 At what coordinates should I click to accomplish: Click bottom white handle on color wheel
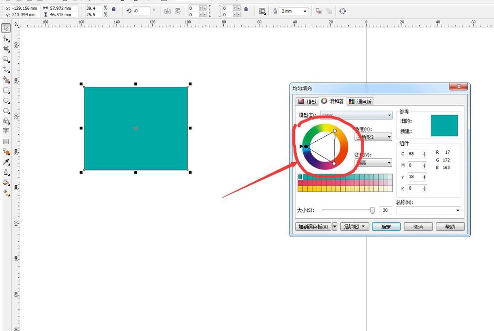[334, 164]
